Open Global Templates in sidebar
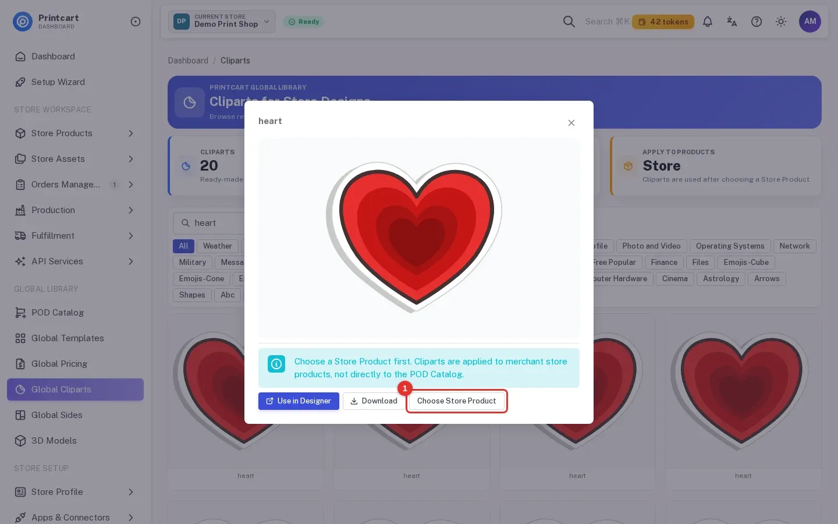This screenshot has height=524, width=838. click(75, 338)
